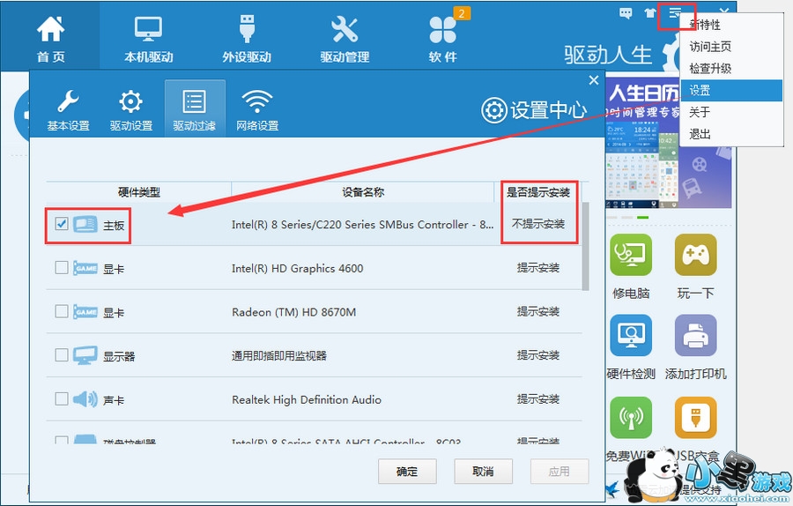Click the device list vertical scrollbar
Screen dimensions: 793x506
tap(586, 247)
